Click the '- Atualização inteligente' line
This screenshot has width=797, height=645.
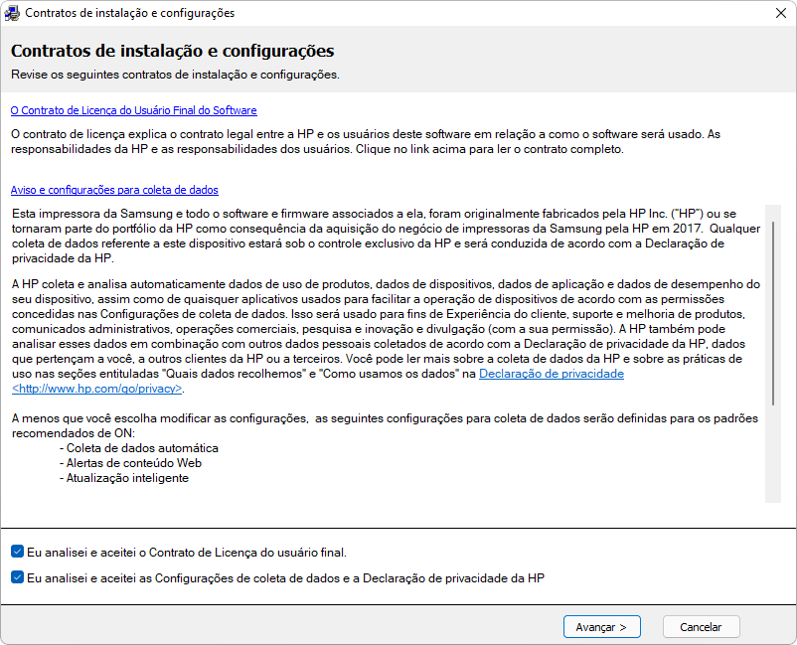(x=124, y=478)
